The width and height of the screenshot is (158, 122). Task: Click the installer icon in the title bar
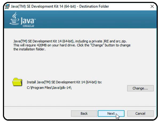(x=7, y=6)
